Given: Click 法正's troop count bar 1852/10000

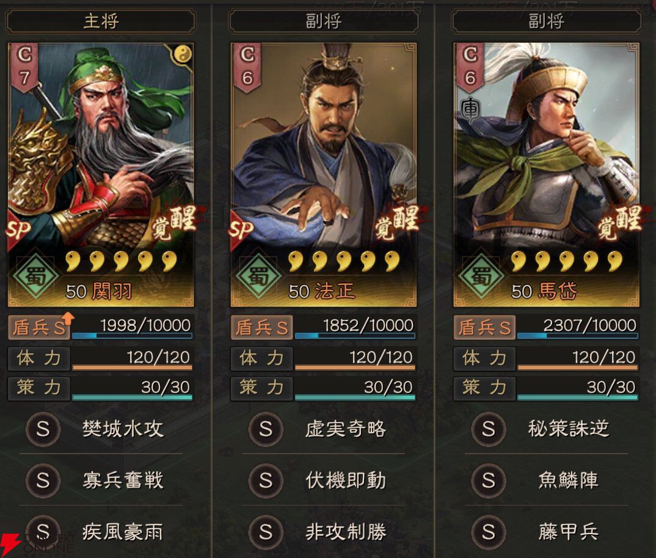Looking at the screenshot, I should [x=355, y=327].
